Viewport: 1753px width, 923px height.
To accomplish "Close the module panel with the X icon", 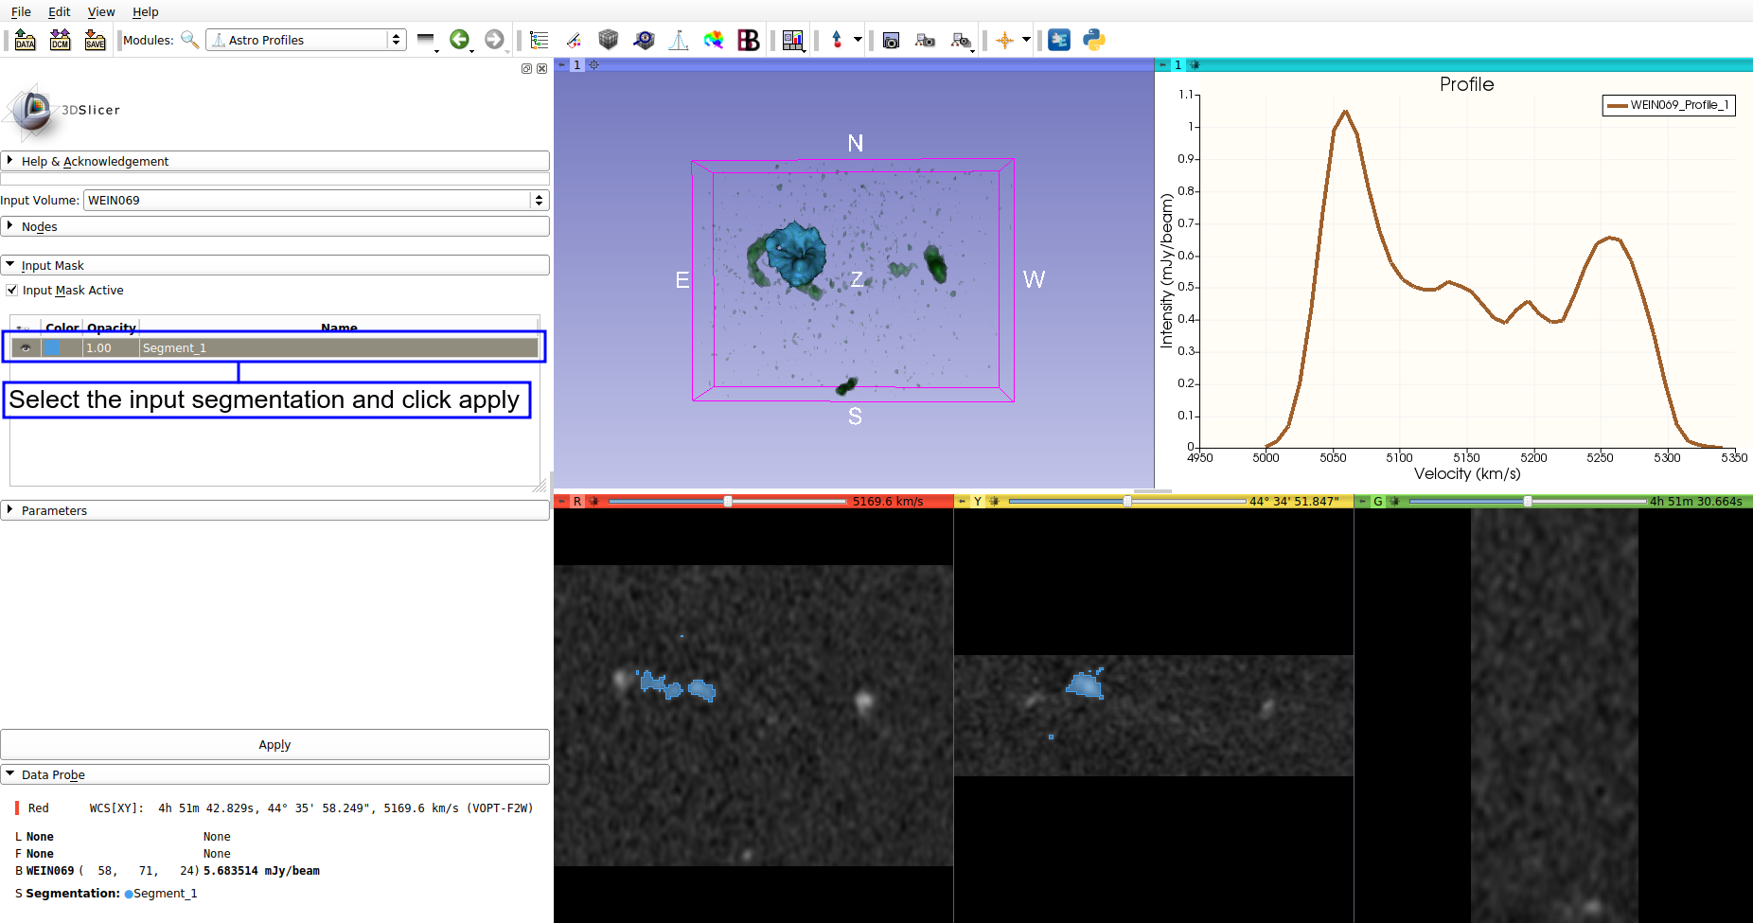I will click(541, 69).
